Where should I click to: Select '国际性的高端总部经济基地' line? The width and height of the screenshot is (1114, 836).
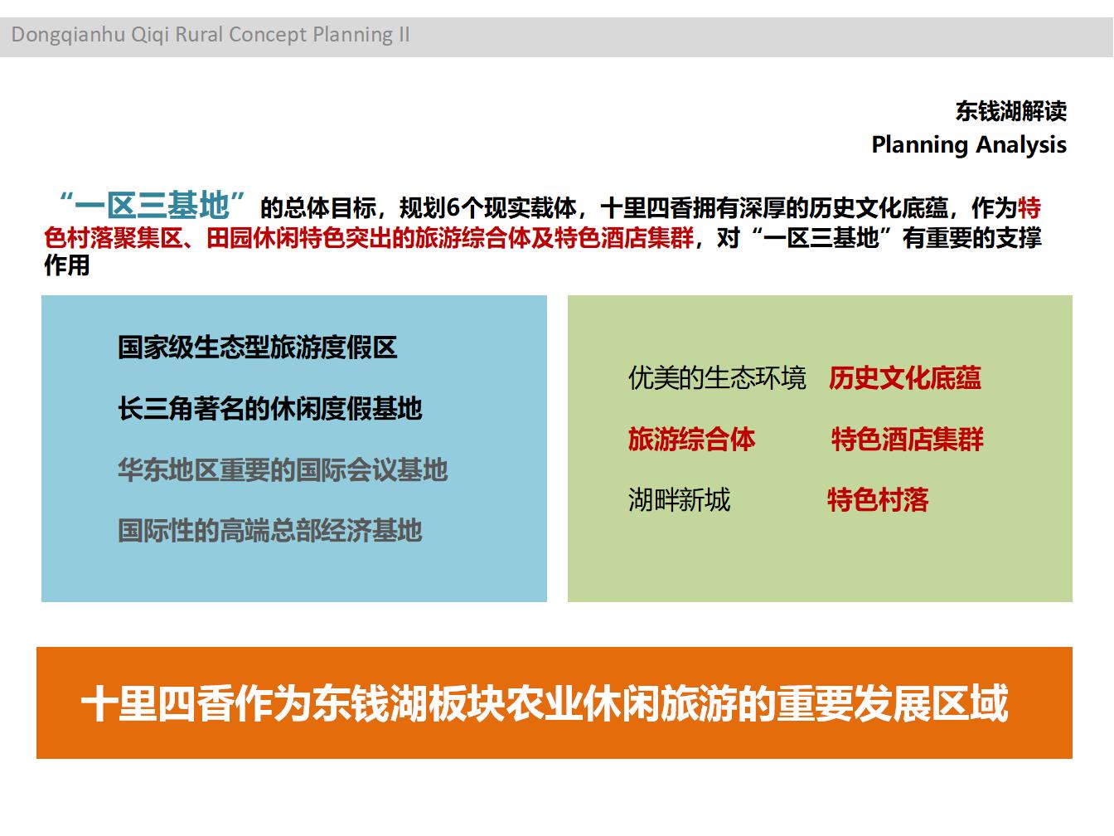click(x=270, y=530)
